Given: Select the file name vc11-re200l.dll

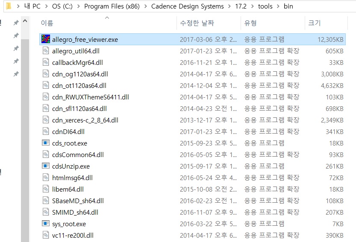Looking at the screenshot, I should tap(73, 236).
